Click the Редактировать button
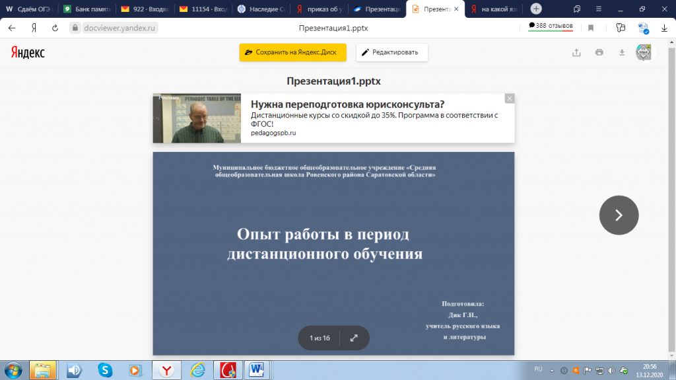The image size is (676, 380). click(x=392, y=52)
